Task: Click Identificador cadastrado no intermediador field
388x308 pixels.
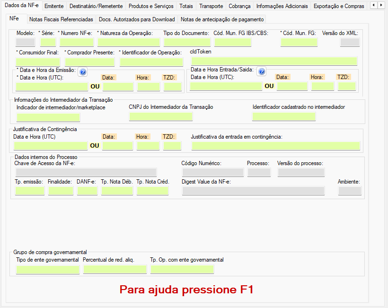Action: [284, 116]
